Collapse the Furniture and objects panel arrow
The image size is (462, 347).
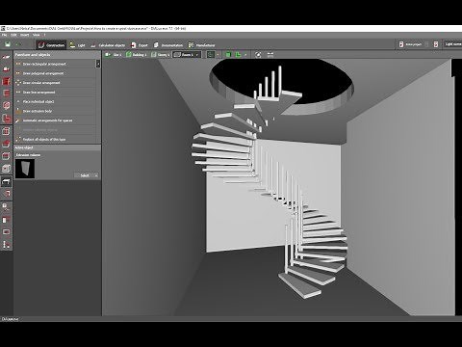click(98, 64)
